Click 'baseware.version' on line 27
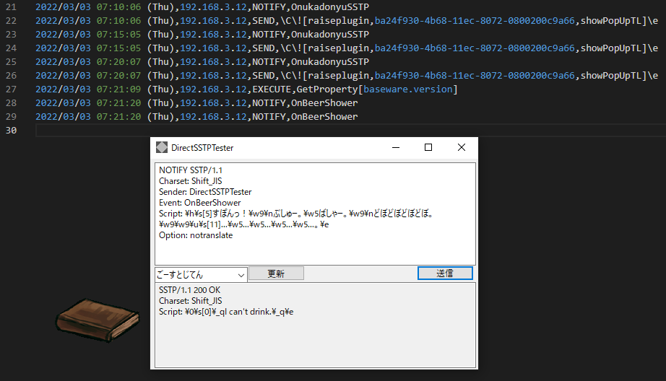This screenshot has height=381, width=666. click(409, 89)
